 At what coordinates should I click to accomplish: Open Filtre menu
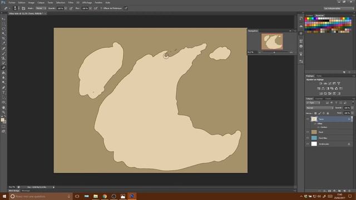pyautogui.click(x=71, y=2)
